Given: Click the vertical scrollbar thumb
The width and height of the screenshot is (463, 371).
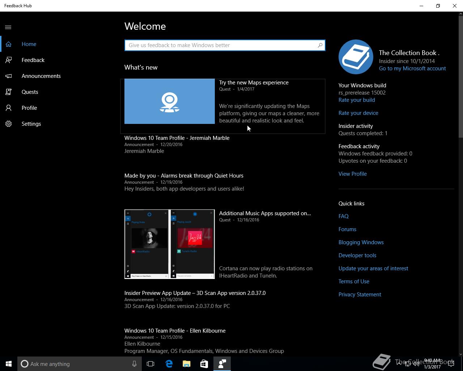Looking at the screenshot, I should (461, 77).
